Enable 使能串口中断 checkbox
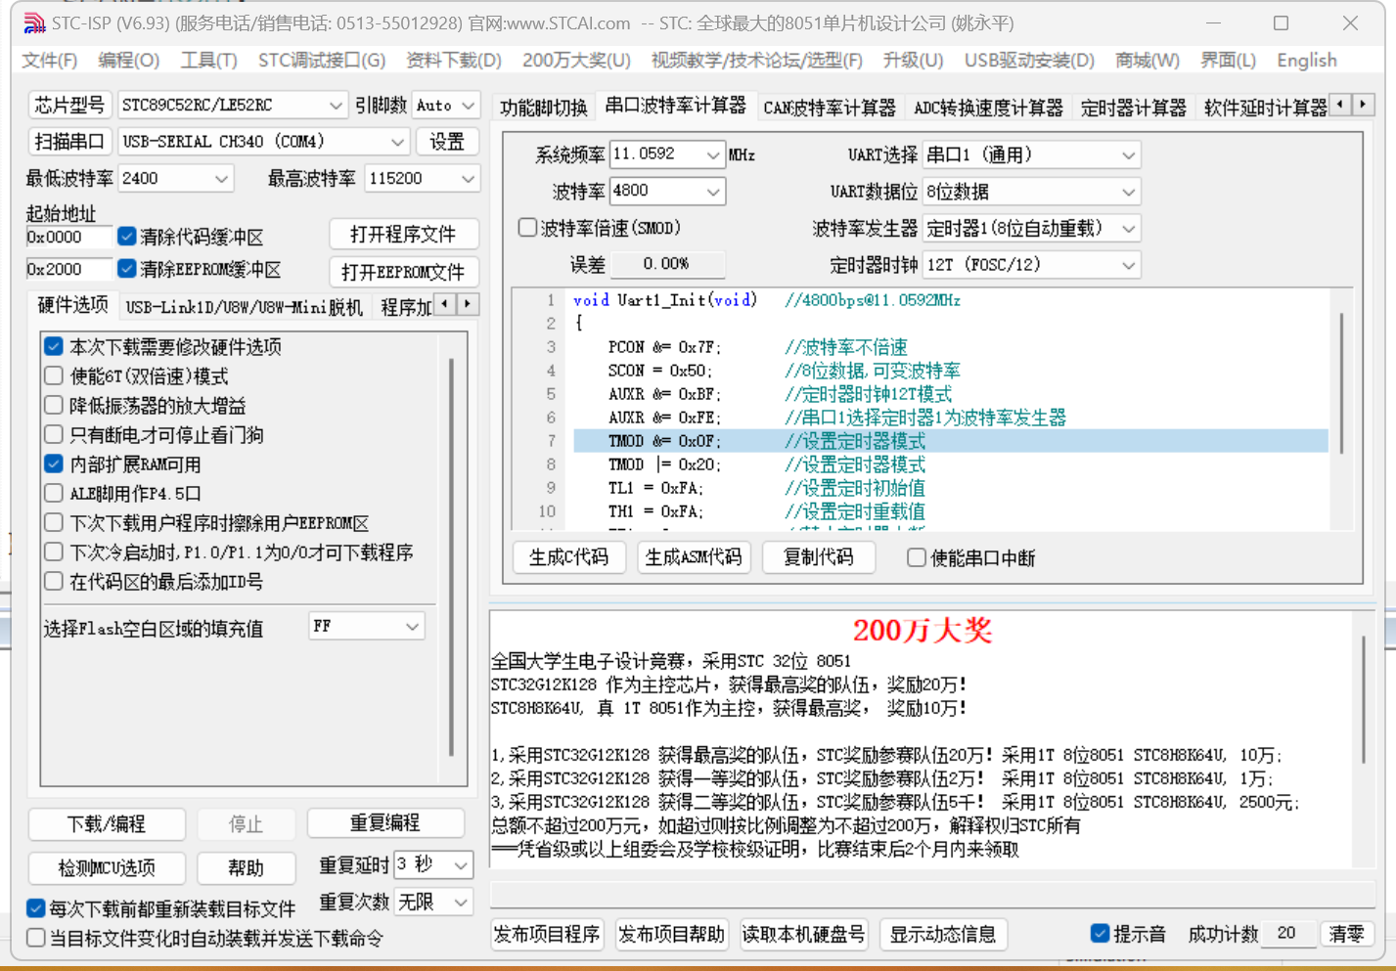The width and height of the screenshot is (1396, 971). pos(917,557)
